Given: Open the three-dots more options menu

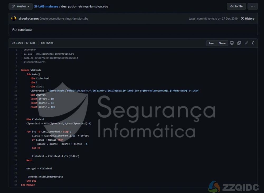Looking at the screenshot, I should [253, 6].
